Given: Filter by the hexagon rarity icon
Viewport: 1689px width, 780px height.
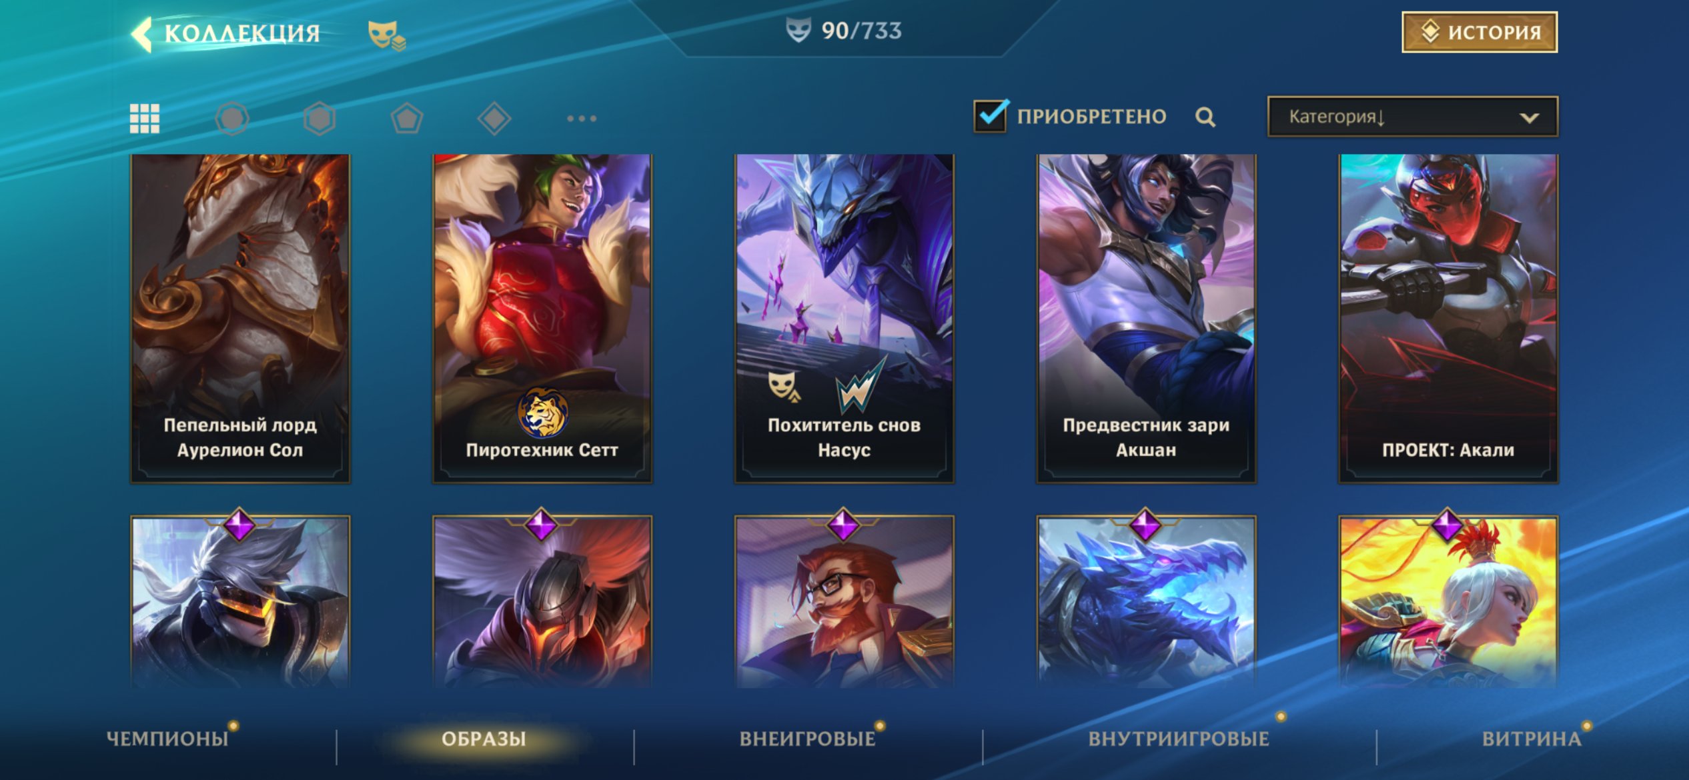Looking at the screenshot, I should click(x=320, y=119).
